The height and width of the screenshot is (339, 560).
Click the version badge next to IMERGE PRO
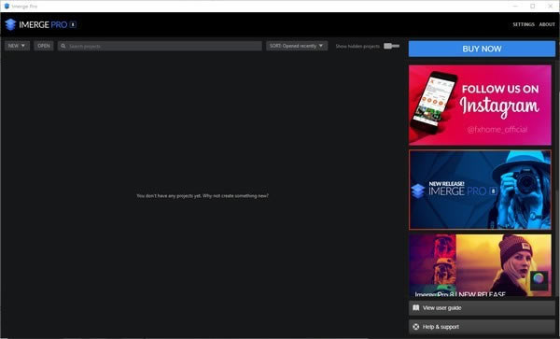[x=73, y=24]
